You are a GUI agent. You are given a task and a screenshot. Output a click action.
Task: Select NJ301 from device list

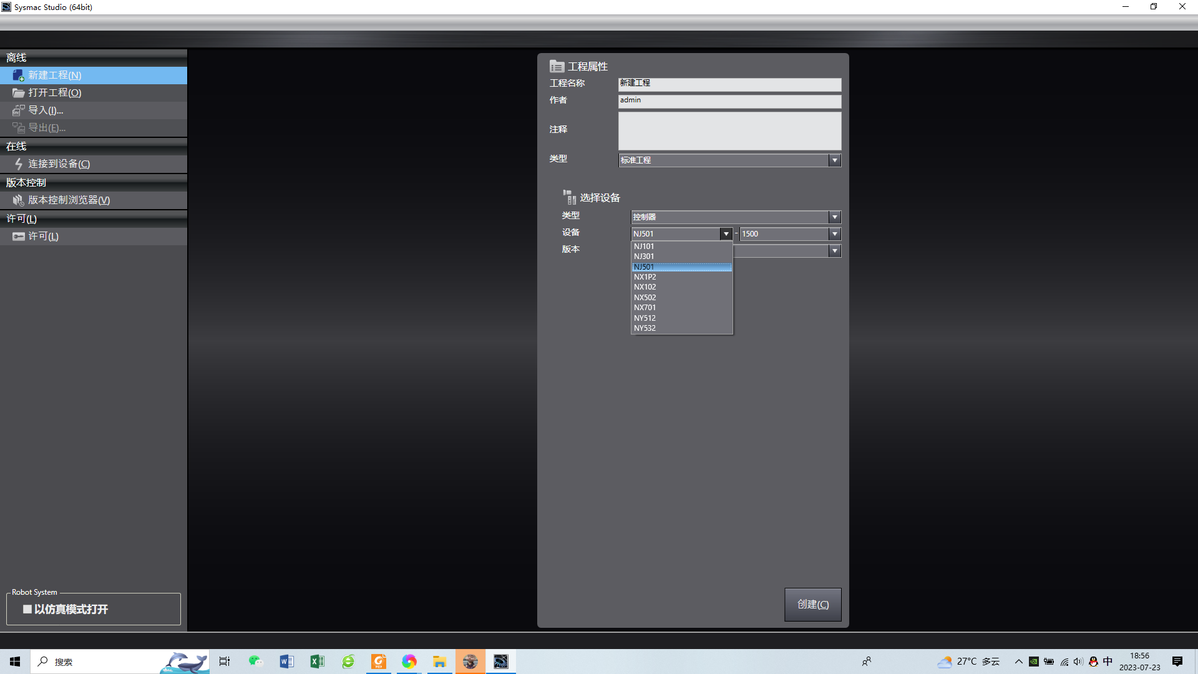pyautogui.click(x=682, y=256)
